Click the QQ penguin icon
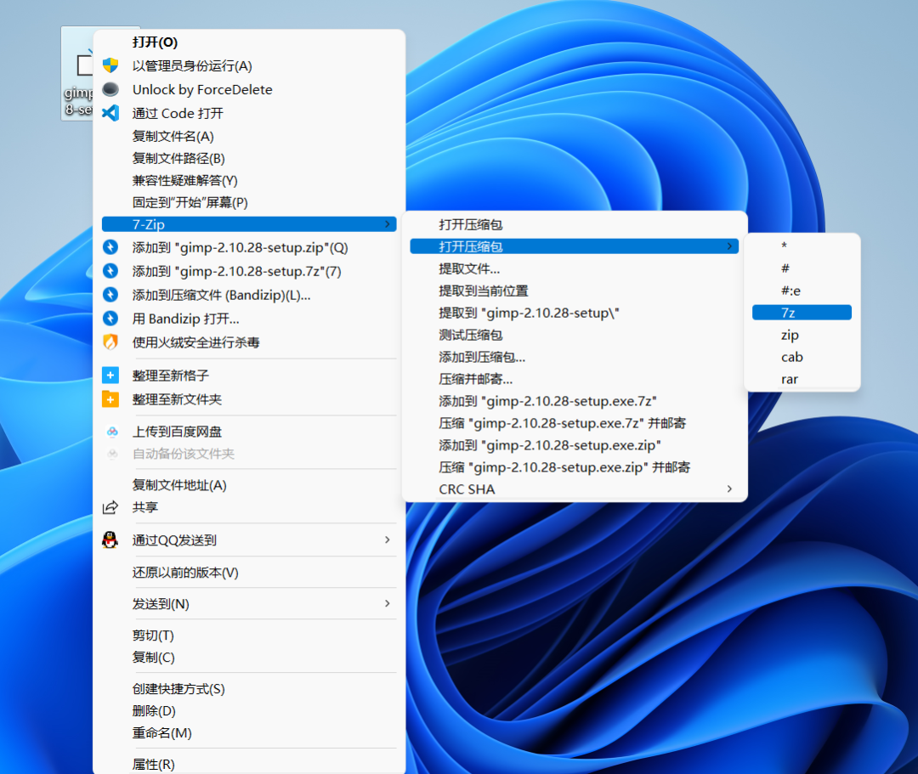918x774 pixels. pos(110,540)
